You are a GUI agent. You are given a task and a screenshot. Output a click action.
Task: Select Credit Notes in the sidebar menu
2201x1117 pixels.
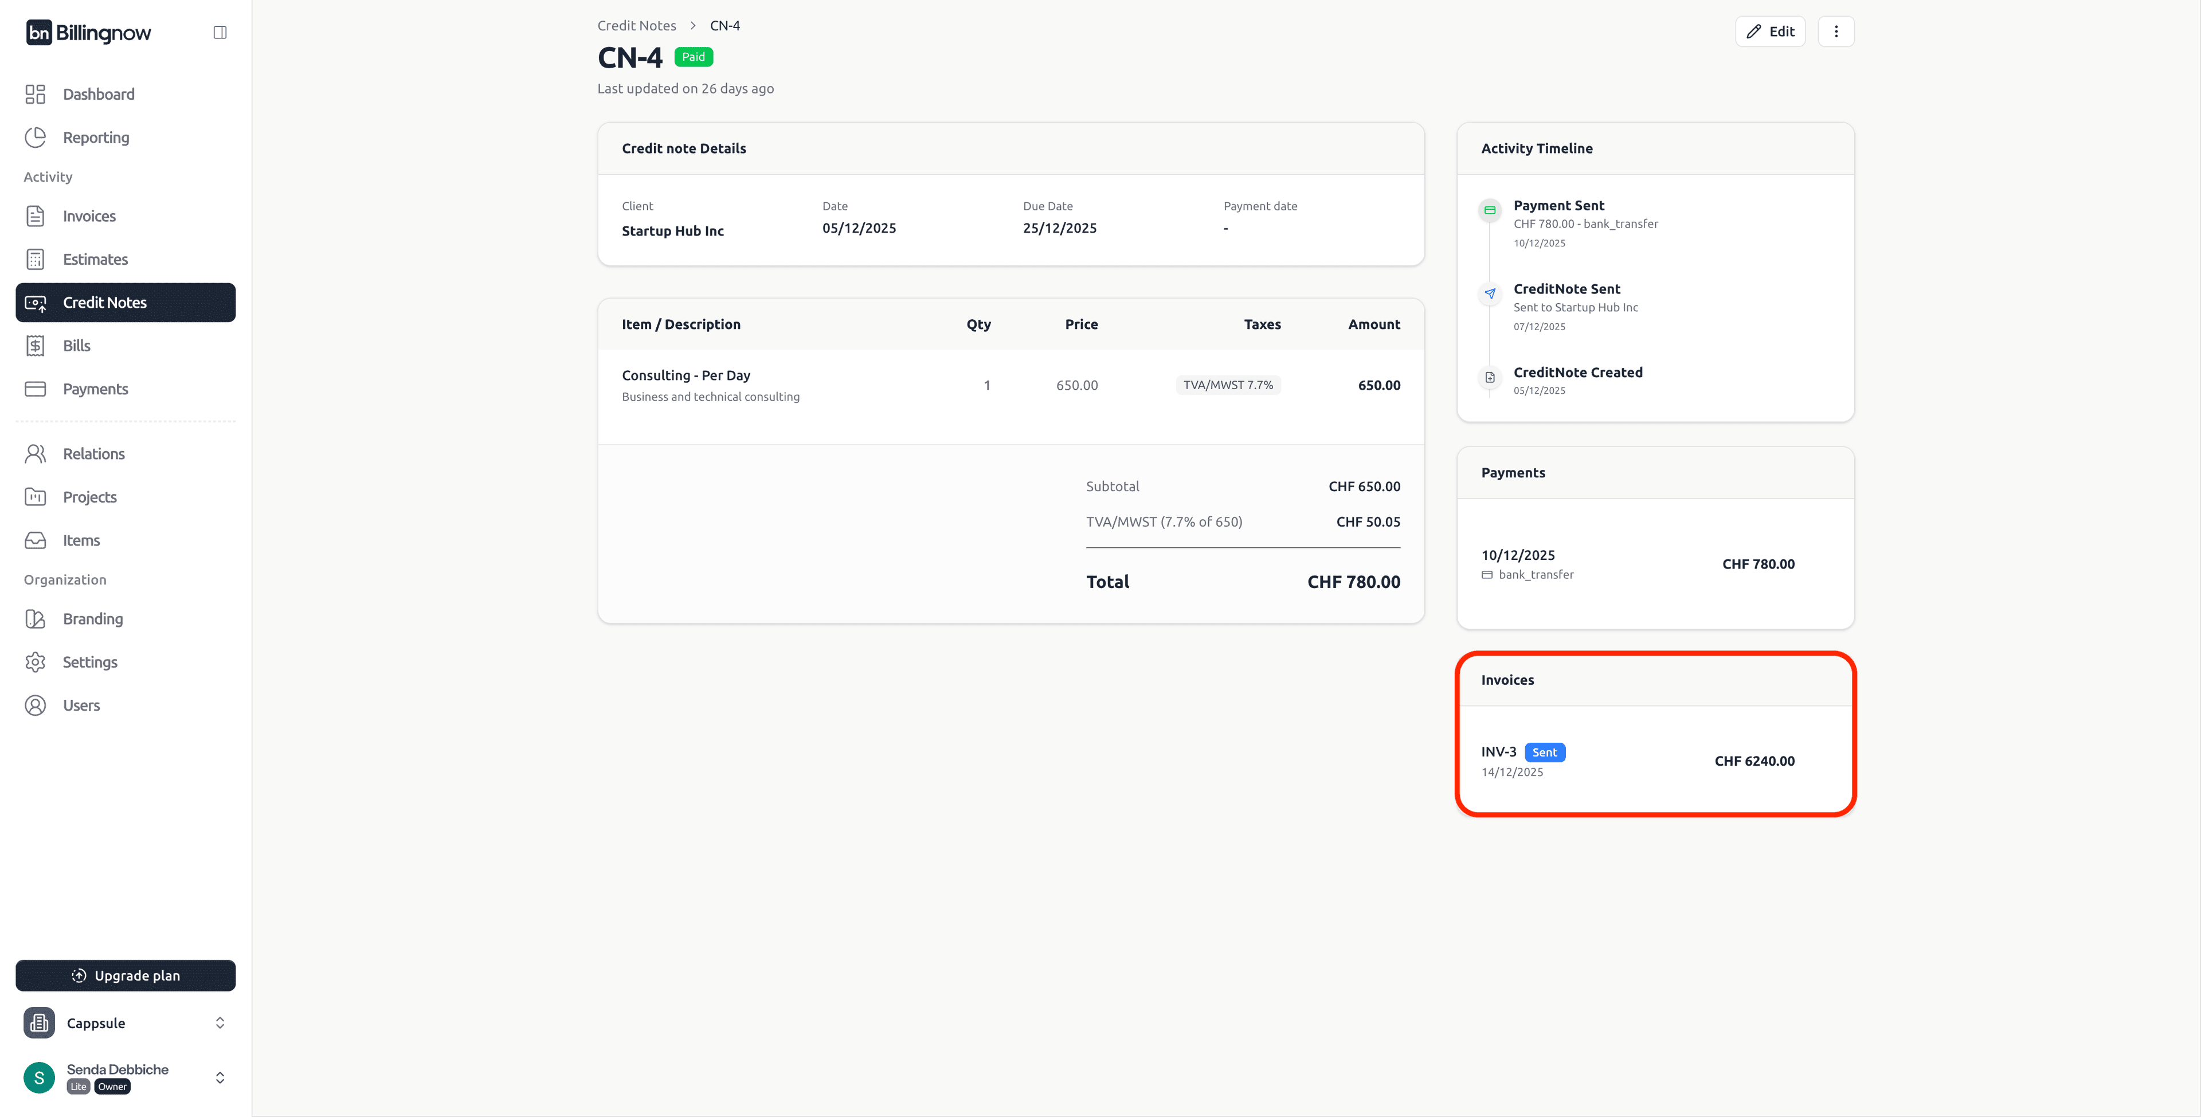[104, 303]
